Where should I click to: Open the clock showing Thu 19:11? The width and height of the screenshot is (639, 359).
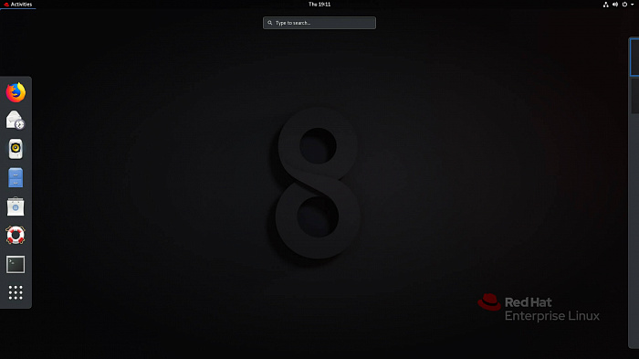(x=319, y=4)
